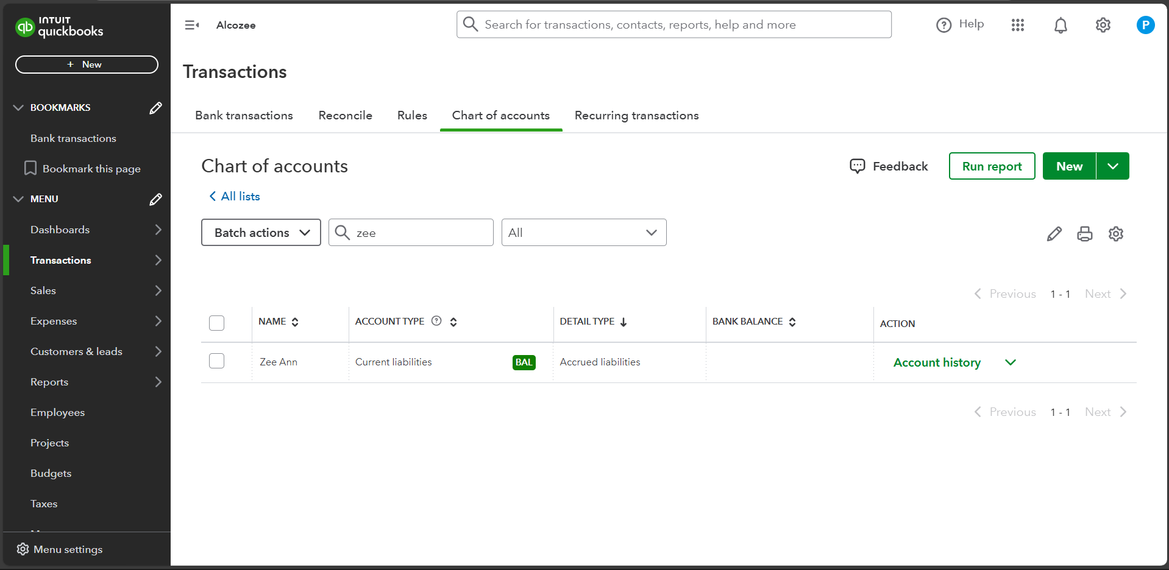The image size is (1169, 570).
Task: Open dropdown arrow beside New button
Action: tap(1112, 166)
